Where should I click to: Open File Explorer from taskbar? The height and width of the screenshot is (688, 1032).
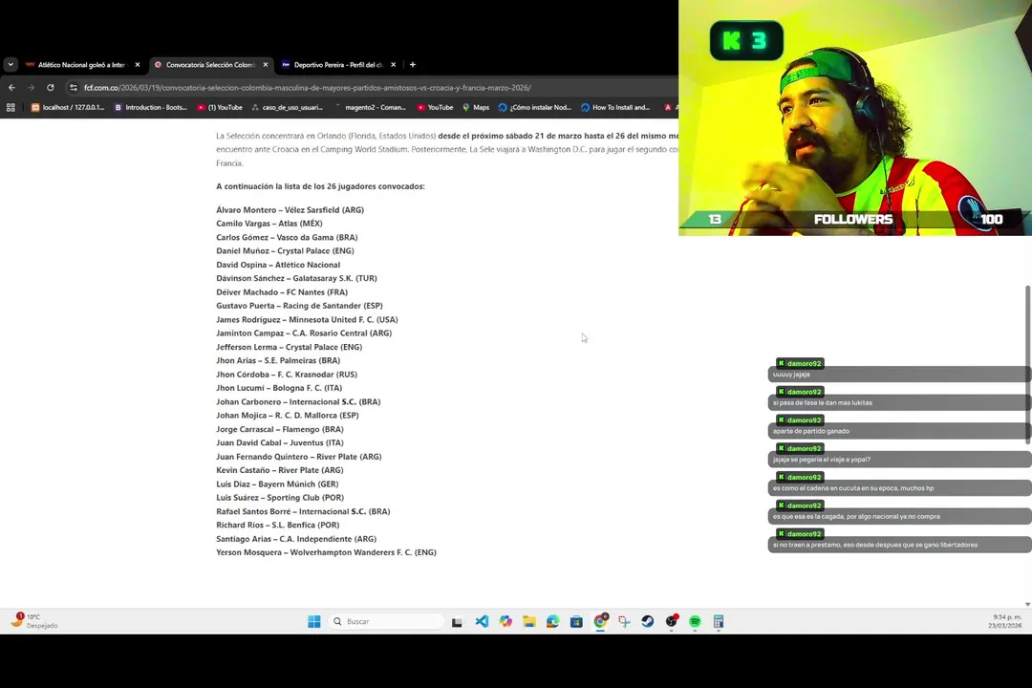529,621
